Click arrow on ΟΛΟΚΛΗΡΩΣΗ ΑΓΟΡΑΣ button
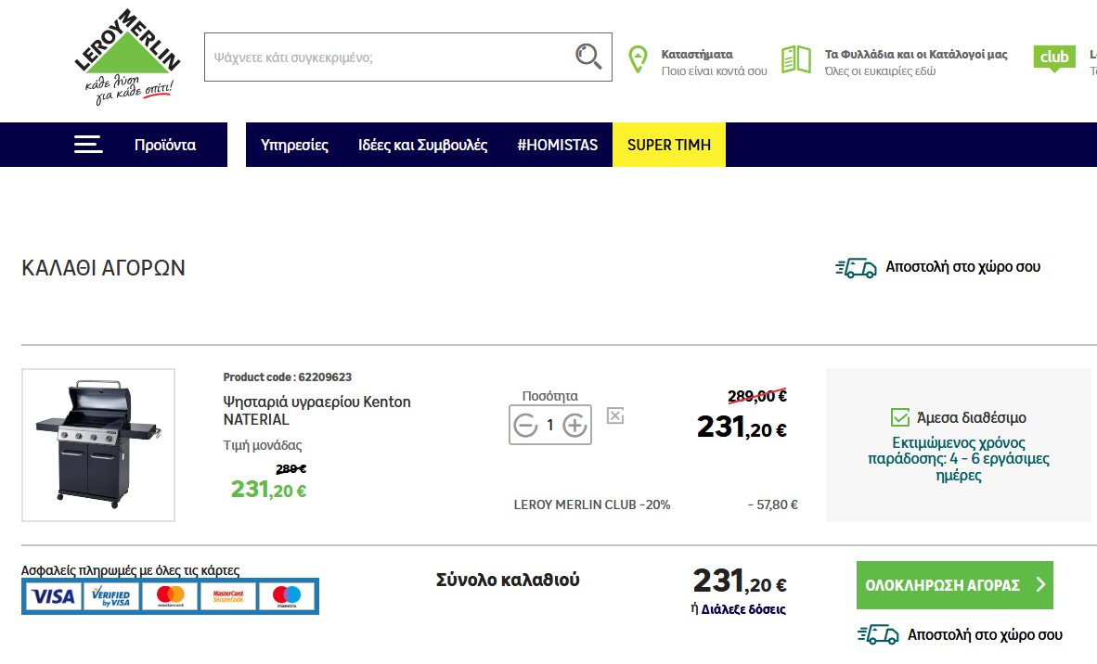This screenshot has height=664, width=1097. tap(1040, 584)
